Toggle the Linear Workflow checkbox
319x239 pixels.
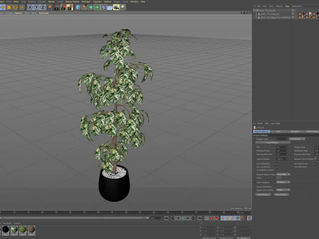[277, 187]
